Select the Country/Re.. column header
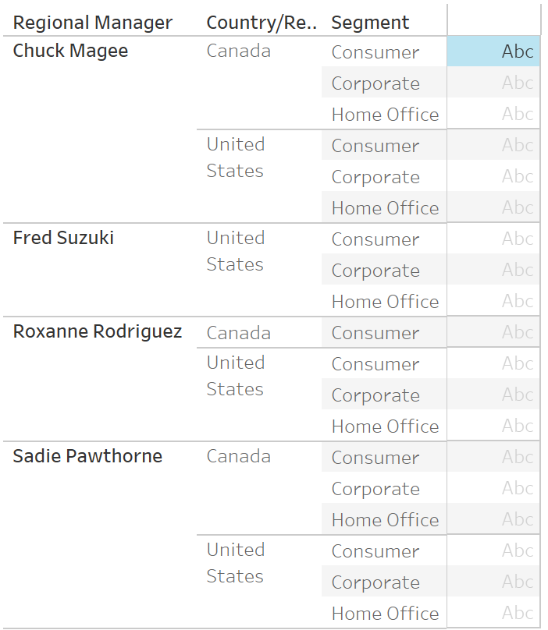This screenshot has width=548, height=630. pos(262,23)
